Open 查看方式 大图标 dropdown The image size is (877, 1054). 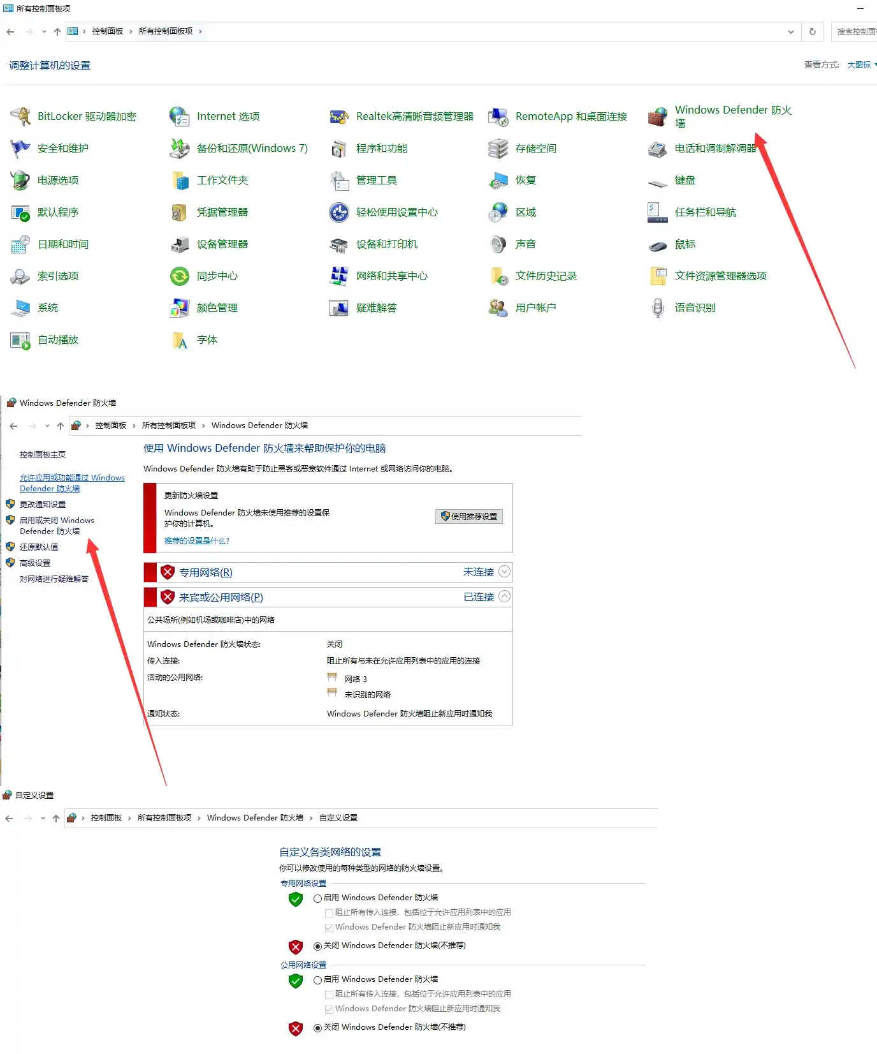click(862, 65)
